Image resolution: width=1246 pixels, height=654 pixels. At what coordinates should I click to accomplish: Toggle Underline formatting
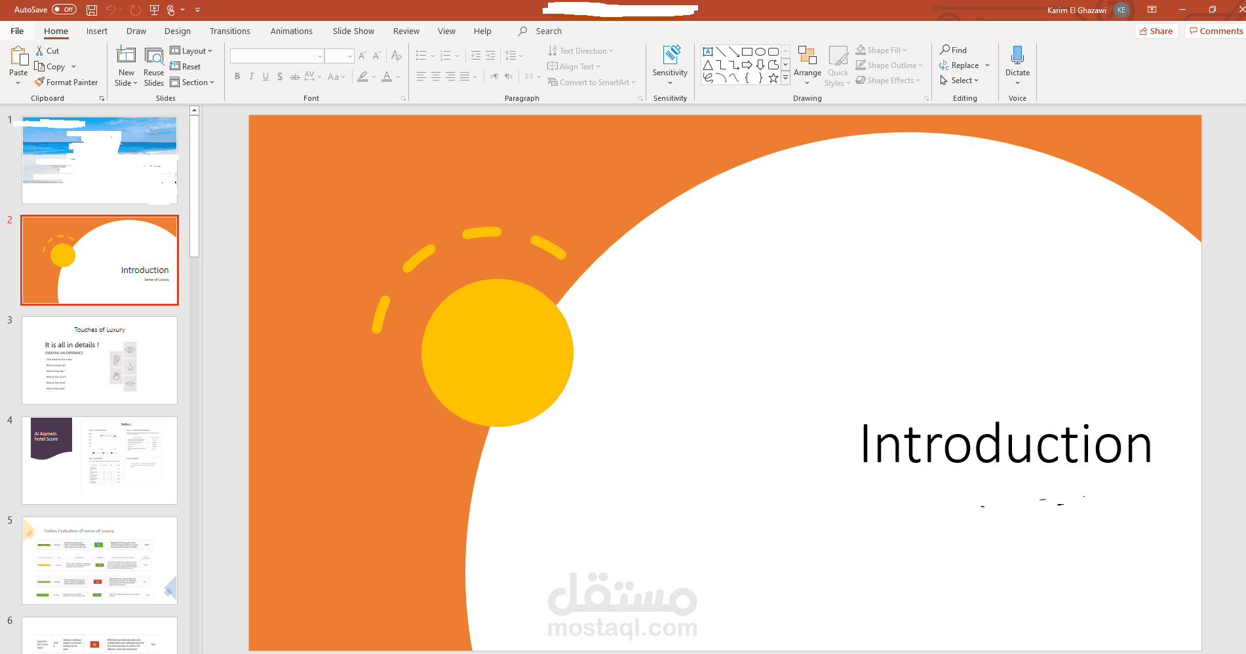(265, 77)
